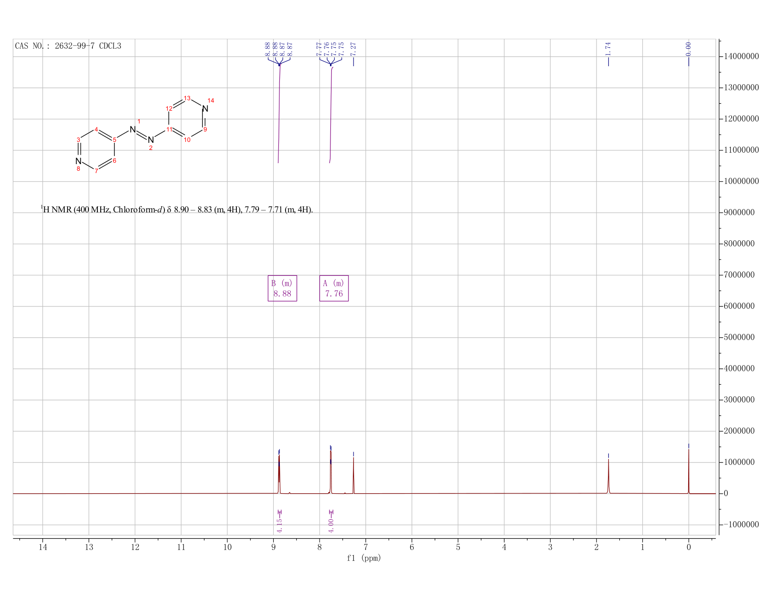Click the TMS peak at 0 ppm

tap(688, 471)
